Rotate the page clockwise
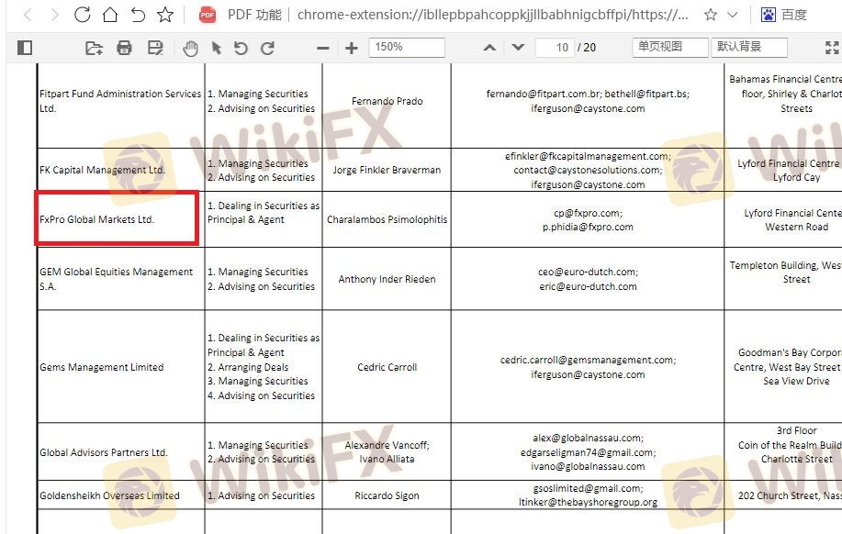The height and width of the screenshot is (534, 842). 267,48
